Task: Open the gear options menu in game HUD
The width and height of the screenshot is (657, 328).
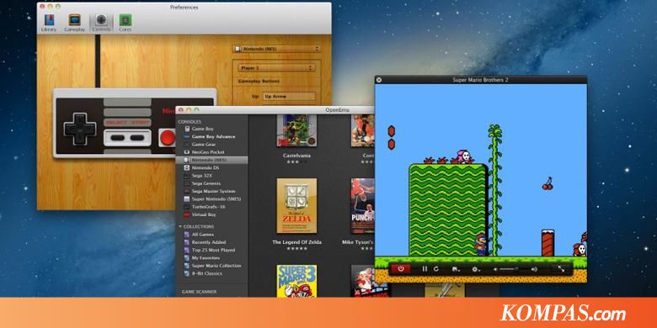Action: click(476, 269)
